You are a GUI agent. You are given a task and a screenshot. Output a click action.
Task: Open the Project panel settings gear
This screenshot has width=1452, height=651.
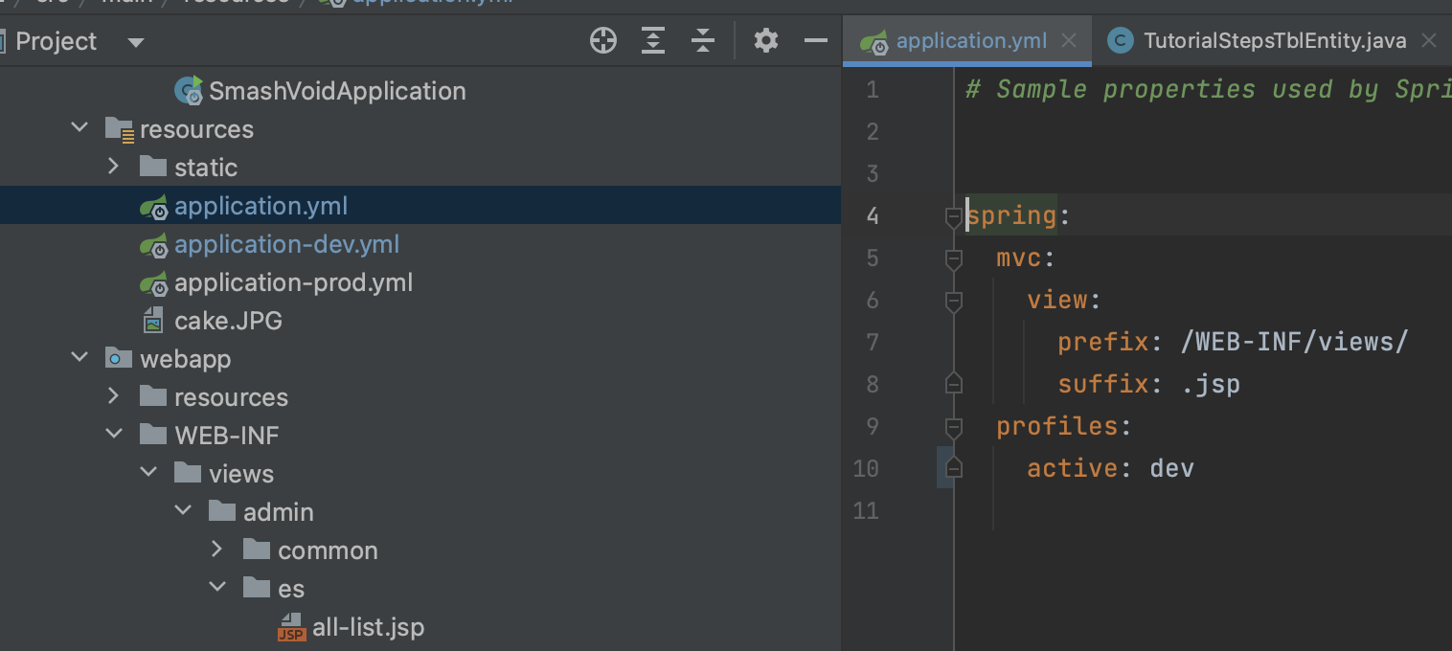coord(765,41)
